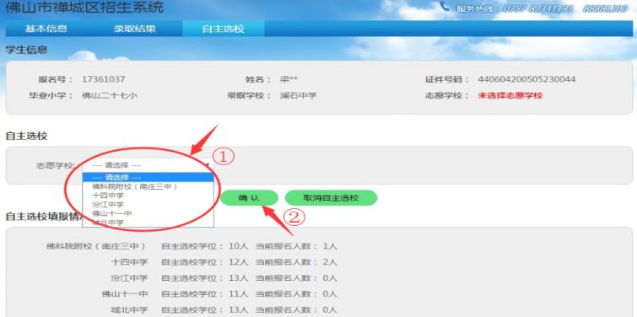Click the green 确认 button
Image resolution: width=637 pixels, height=317 pixels.
pyautogui.click(x=249, y=198)
